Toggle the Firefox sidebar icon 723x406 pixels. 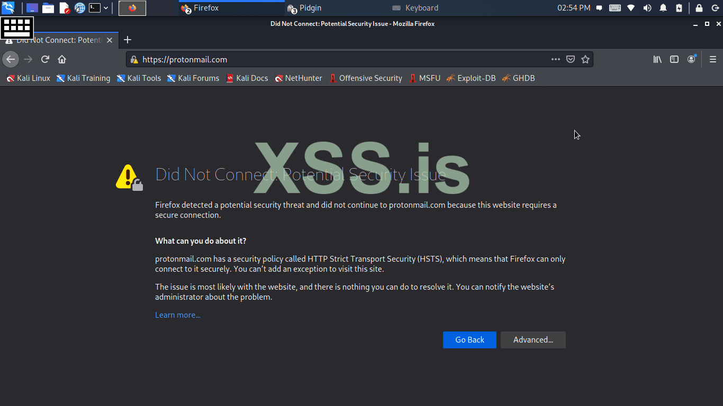click(674, 59)
